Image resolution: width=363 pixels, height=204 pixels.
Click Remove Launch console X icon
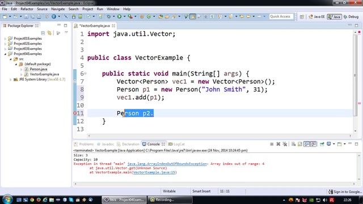pyautogui.click(x=278, y=144)
